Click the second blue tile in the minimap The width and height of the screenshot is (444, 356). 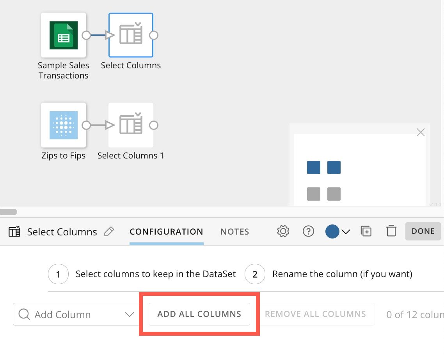pos(334,167)
